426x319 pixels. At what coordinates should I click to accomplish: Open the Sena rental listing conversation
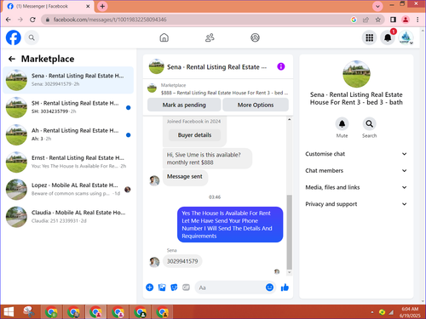coord(68,80)
